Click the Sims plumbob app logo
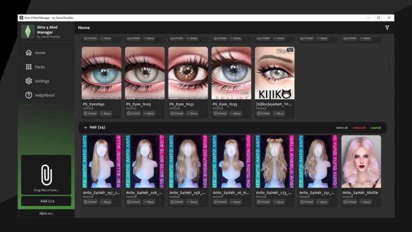This screenshot has height=232, width=412. [x=28, y=31]
